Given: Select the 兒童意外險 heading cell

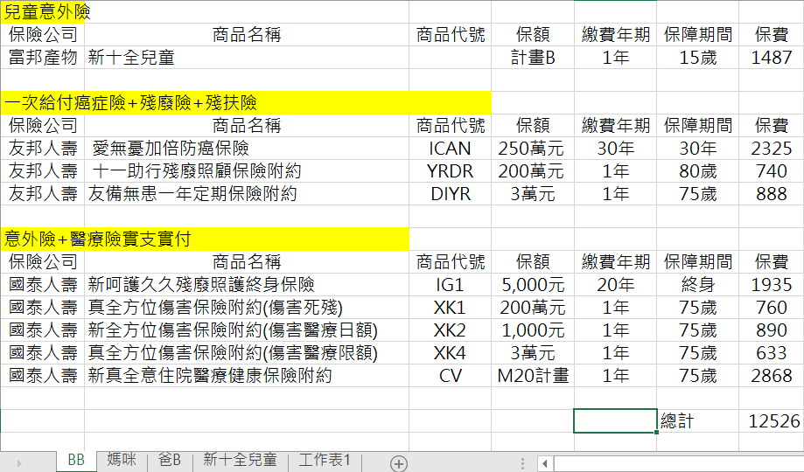Looking at the screenshot, I should click(x=43, y=11).
